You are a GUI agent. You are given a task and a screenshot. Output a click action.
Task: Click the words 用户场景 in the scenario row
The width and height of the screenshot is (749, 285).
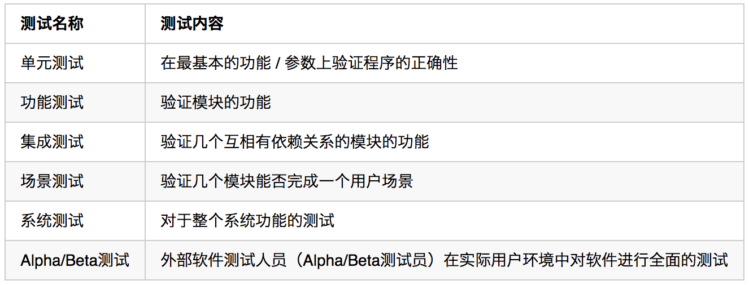tap(382, 181)
